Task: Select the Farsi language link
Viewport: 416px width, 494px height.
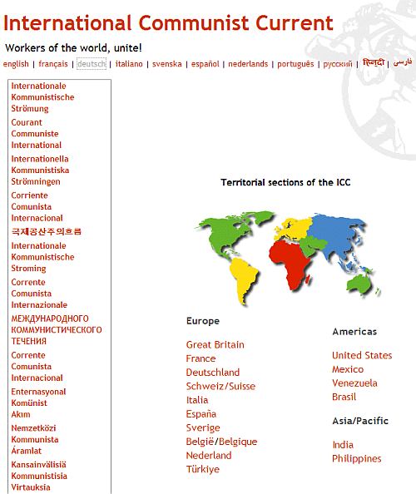Action: [x=403, y=62]
